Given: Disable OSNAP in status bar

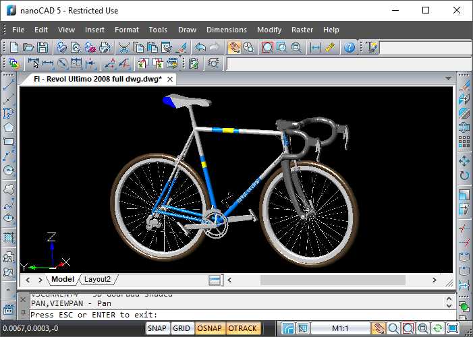Looking at the screenshot, I should tap(209, 328).
